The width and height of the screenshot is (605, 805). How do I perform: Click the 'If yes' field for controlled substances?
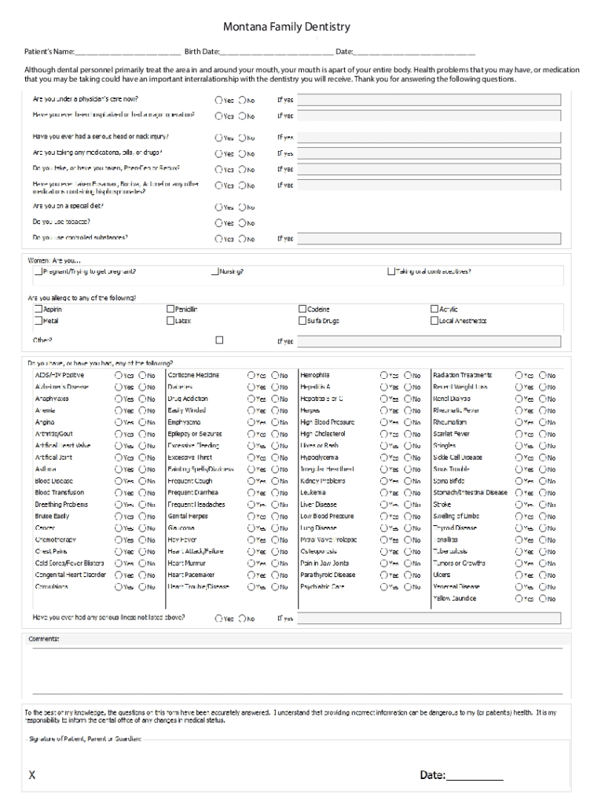tap(428, 238)
